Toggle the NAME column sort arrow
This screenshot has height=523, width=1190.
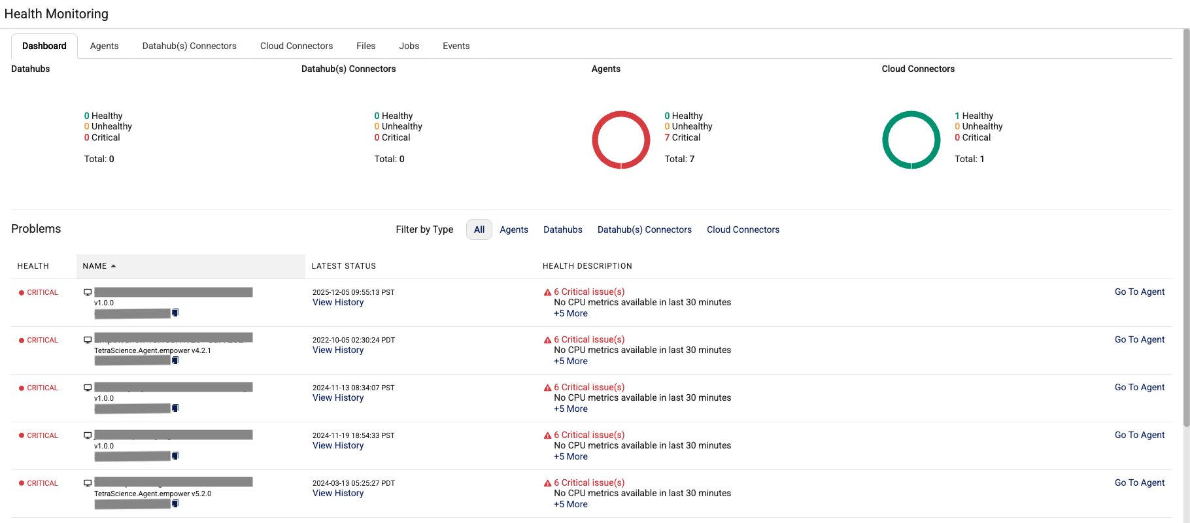coord(113,266)
